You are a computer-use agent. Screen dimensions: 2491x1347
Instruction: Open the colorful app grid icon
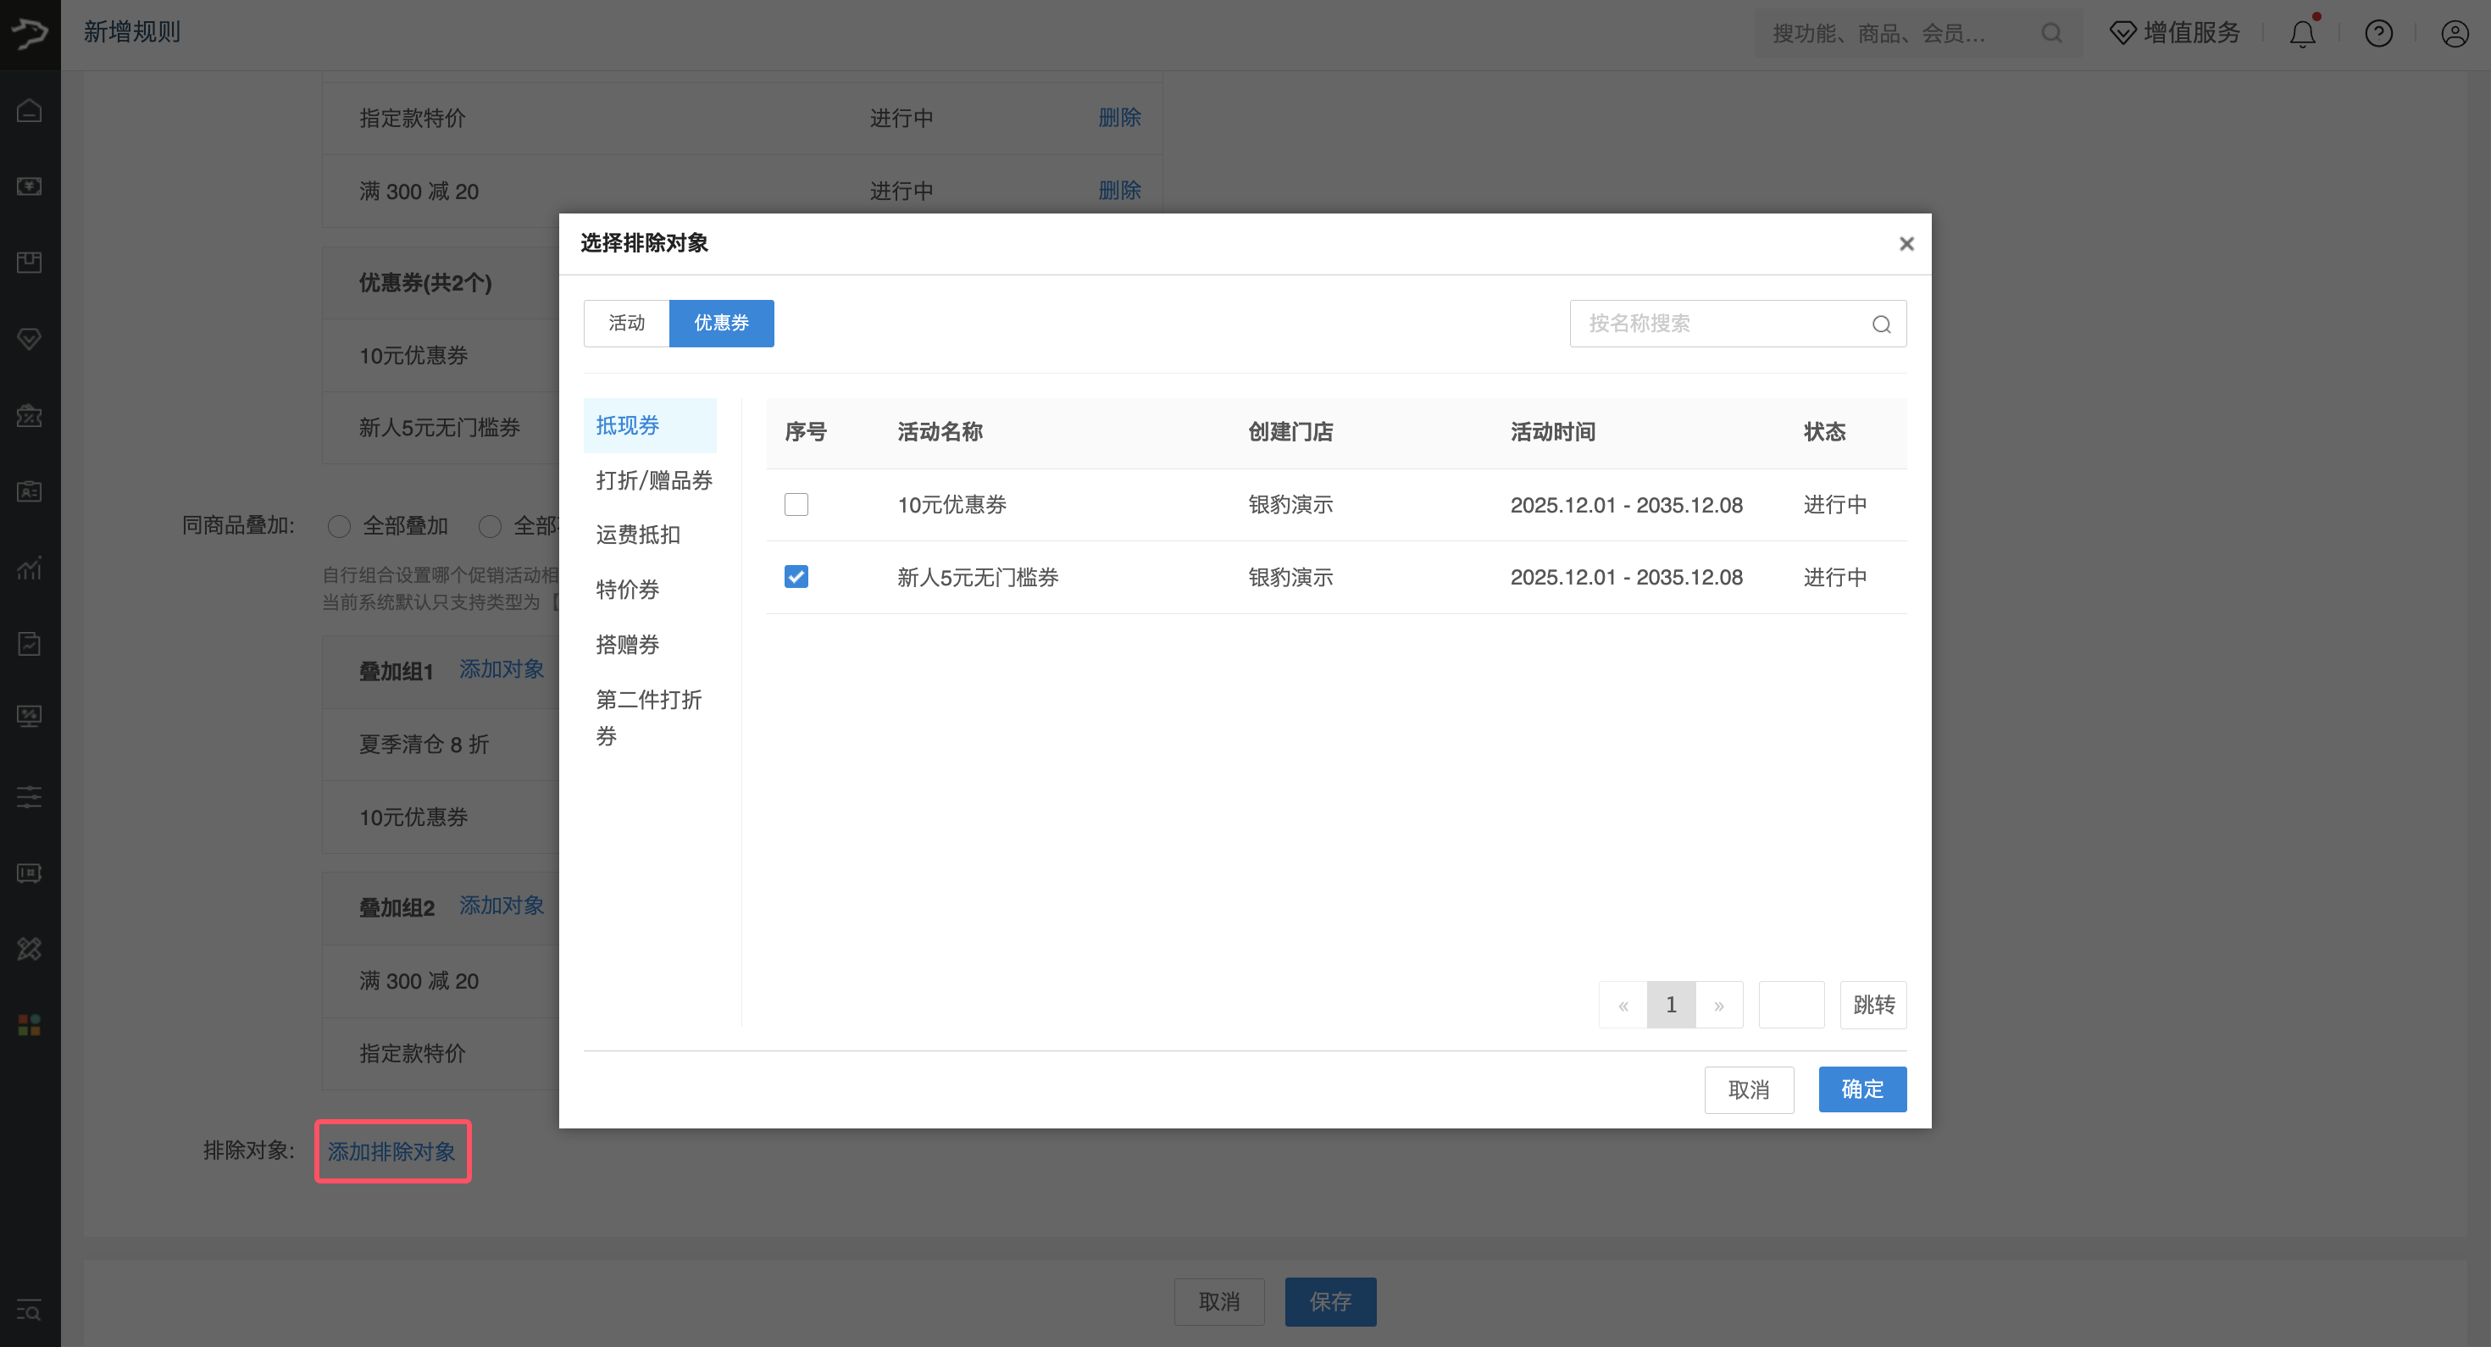tap(30, 1025)
